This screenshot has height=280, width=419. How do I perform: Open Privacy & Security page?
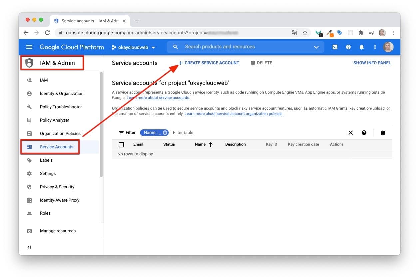pos(59,187)
